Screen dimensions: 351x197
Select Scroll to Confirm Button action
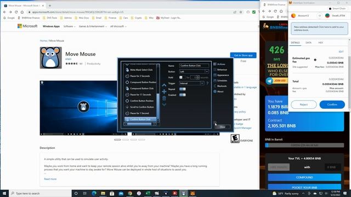[140, 107]
